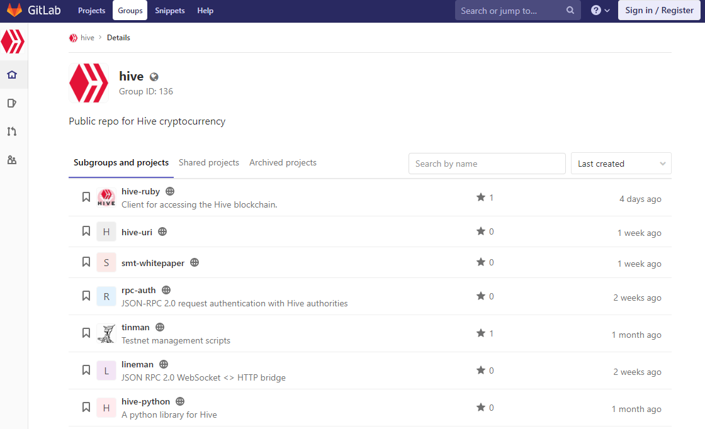Click bookmark icon on hive-ruby row
The height and width of the screenshot is (429, 705).
coord(86,198)
